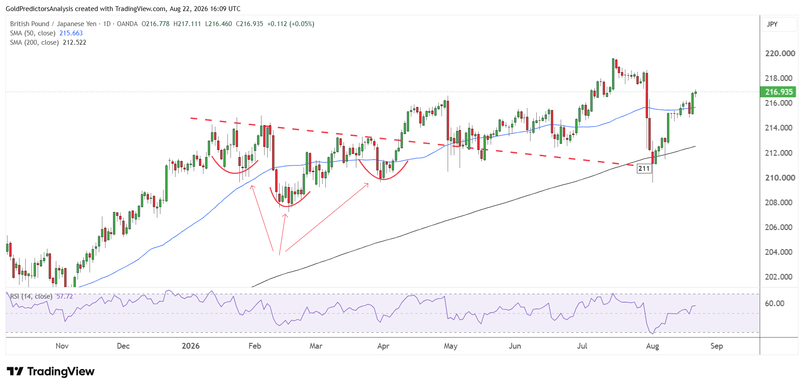This screenshot has width=804, height=388.
Task: Open the JPY currency selector
Action: point(779,24)
